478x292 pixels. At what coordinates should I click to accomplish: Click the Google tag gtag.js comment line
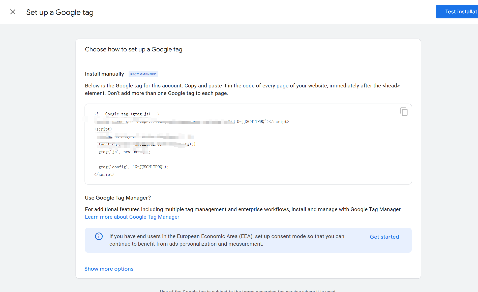[x=127, y=114]
